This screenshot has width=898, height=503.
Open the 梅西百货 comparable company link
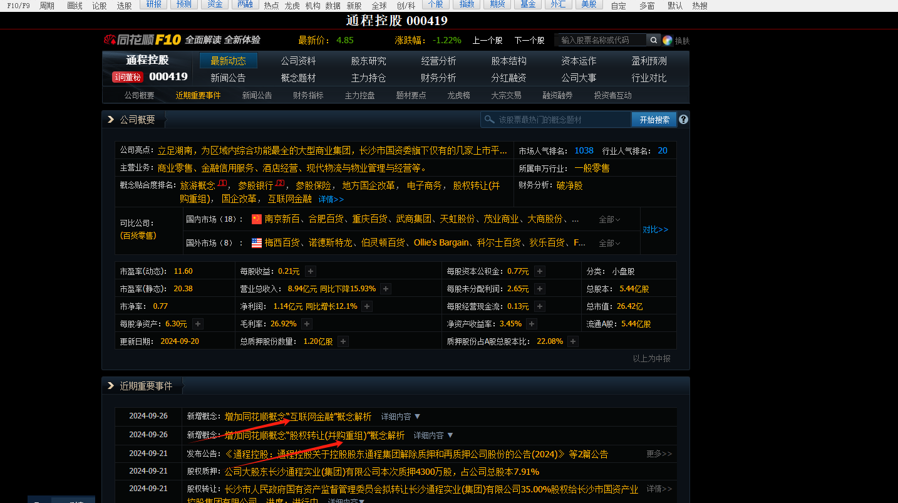click(x=282, y=242)
